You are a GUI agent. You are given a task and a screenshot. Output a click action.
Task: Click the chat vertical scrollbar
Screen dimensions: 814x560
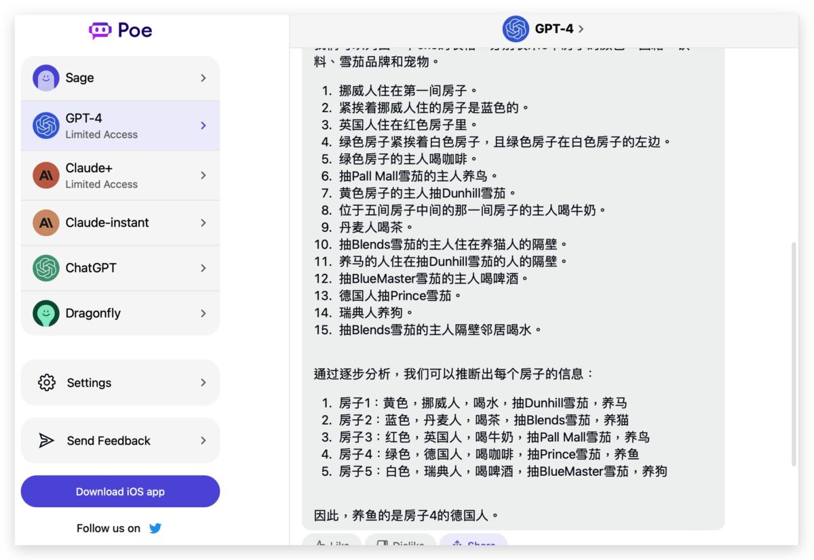click(x=794, y=355)
